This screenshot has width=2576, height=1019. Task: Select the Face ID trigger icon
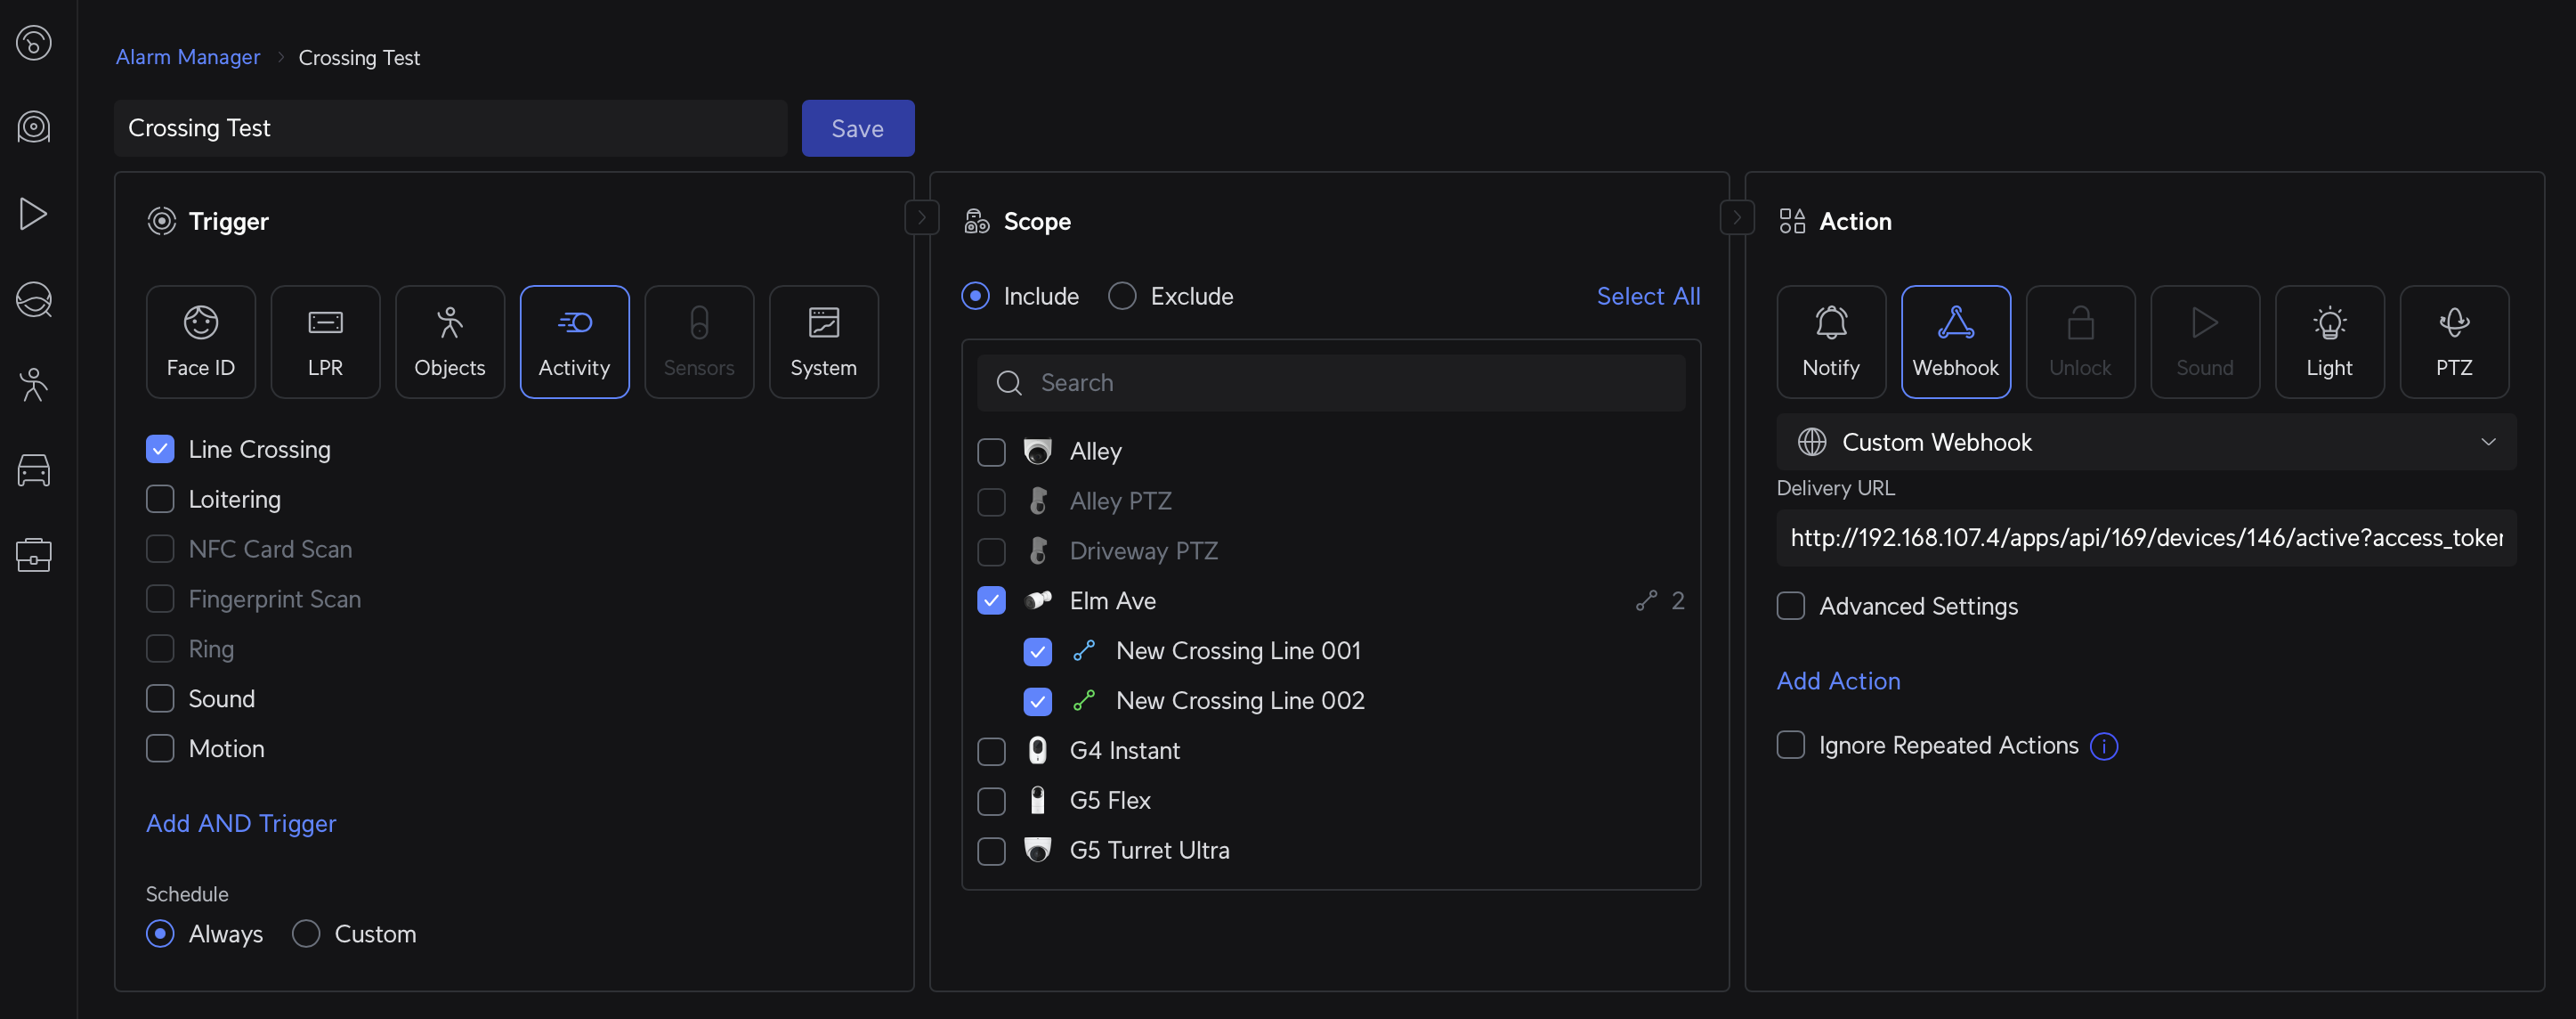click(x=200, y=341)
